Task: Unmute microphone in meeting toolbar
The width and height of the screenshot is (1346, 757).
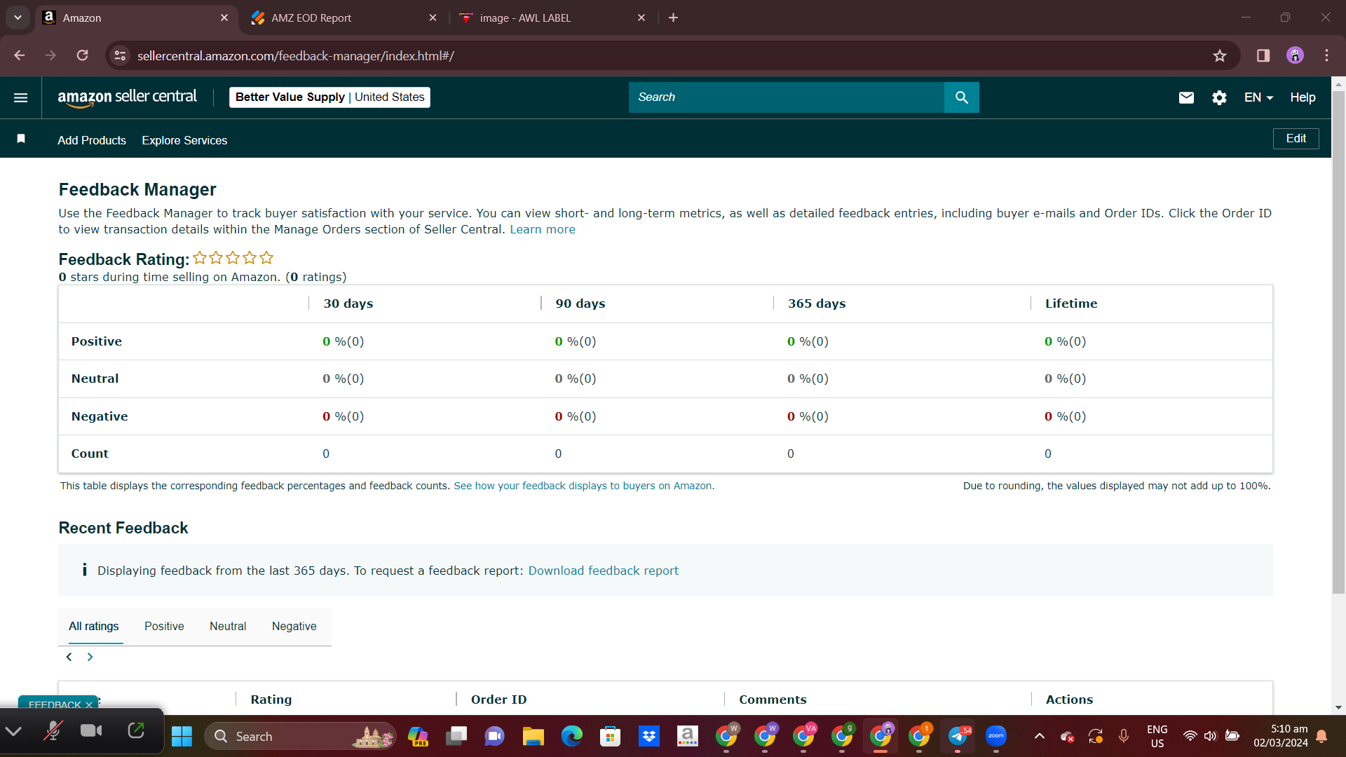Action: pyautogui.click(x=53, y=732)
